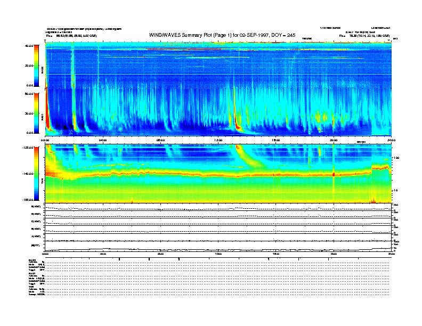Click the 24:00 time label below RAD1 spectrogram
The image size is (422, 326).
coord(391,140)
